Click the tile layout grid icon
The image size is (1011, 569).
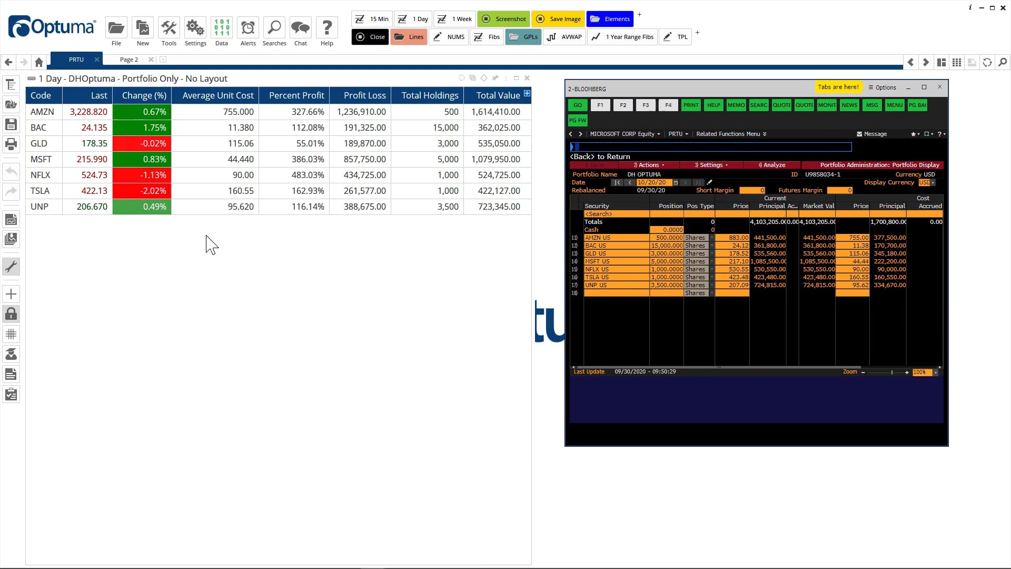click(957, 62)
